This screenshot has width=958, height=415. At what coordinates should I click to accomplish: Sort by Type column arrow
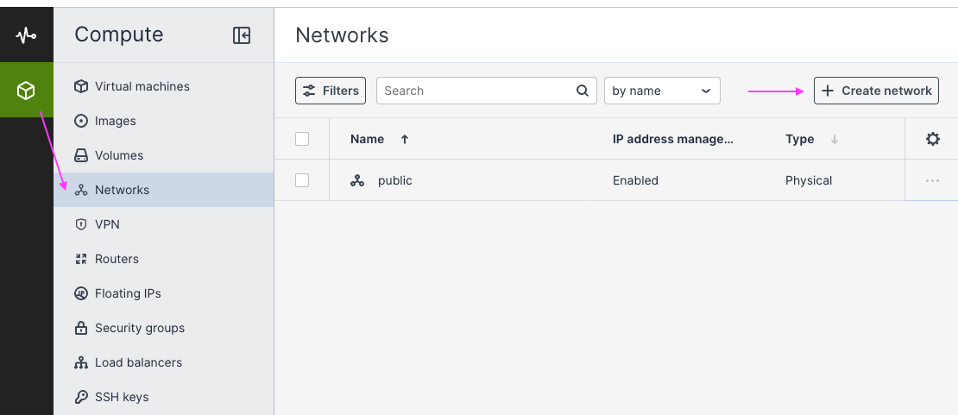[834, 140]
